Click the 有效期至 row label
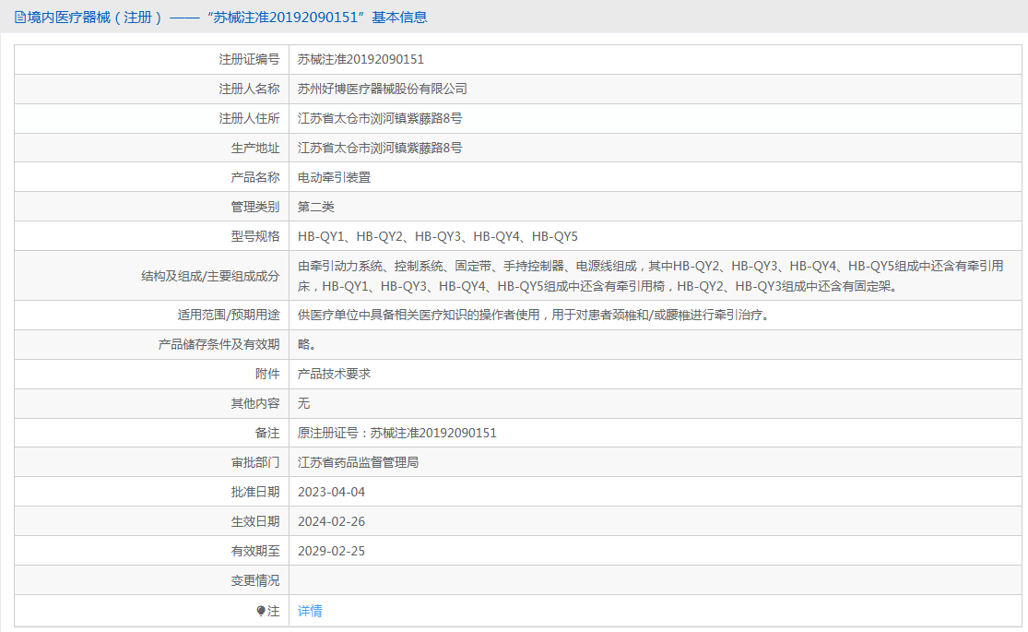 [x=255, y=552]
